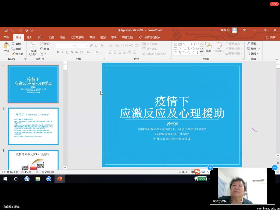
Task: Click the Save icon in quick access toolbar
Action: coord(6,30)
